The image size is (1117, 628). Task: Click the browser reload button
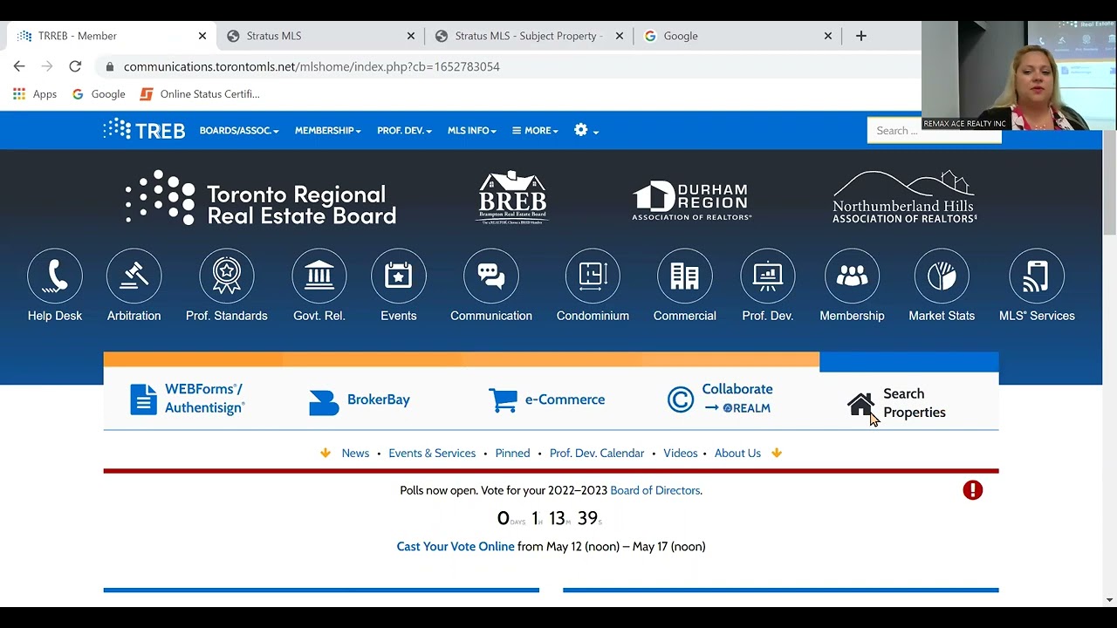pyautogui.click(x=75, y=66)
